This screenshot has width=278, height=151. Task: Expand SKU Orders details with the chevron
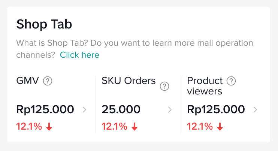[170, 110]
